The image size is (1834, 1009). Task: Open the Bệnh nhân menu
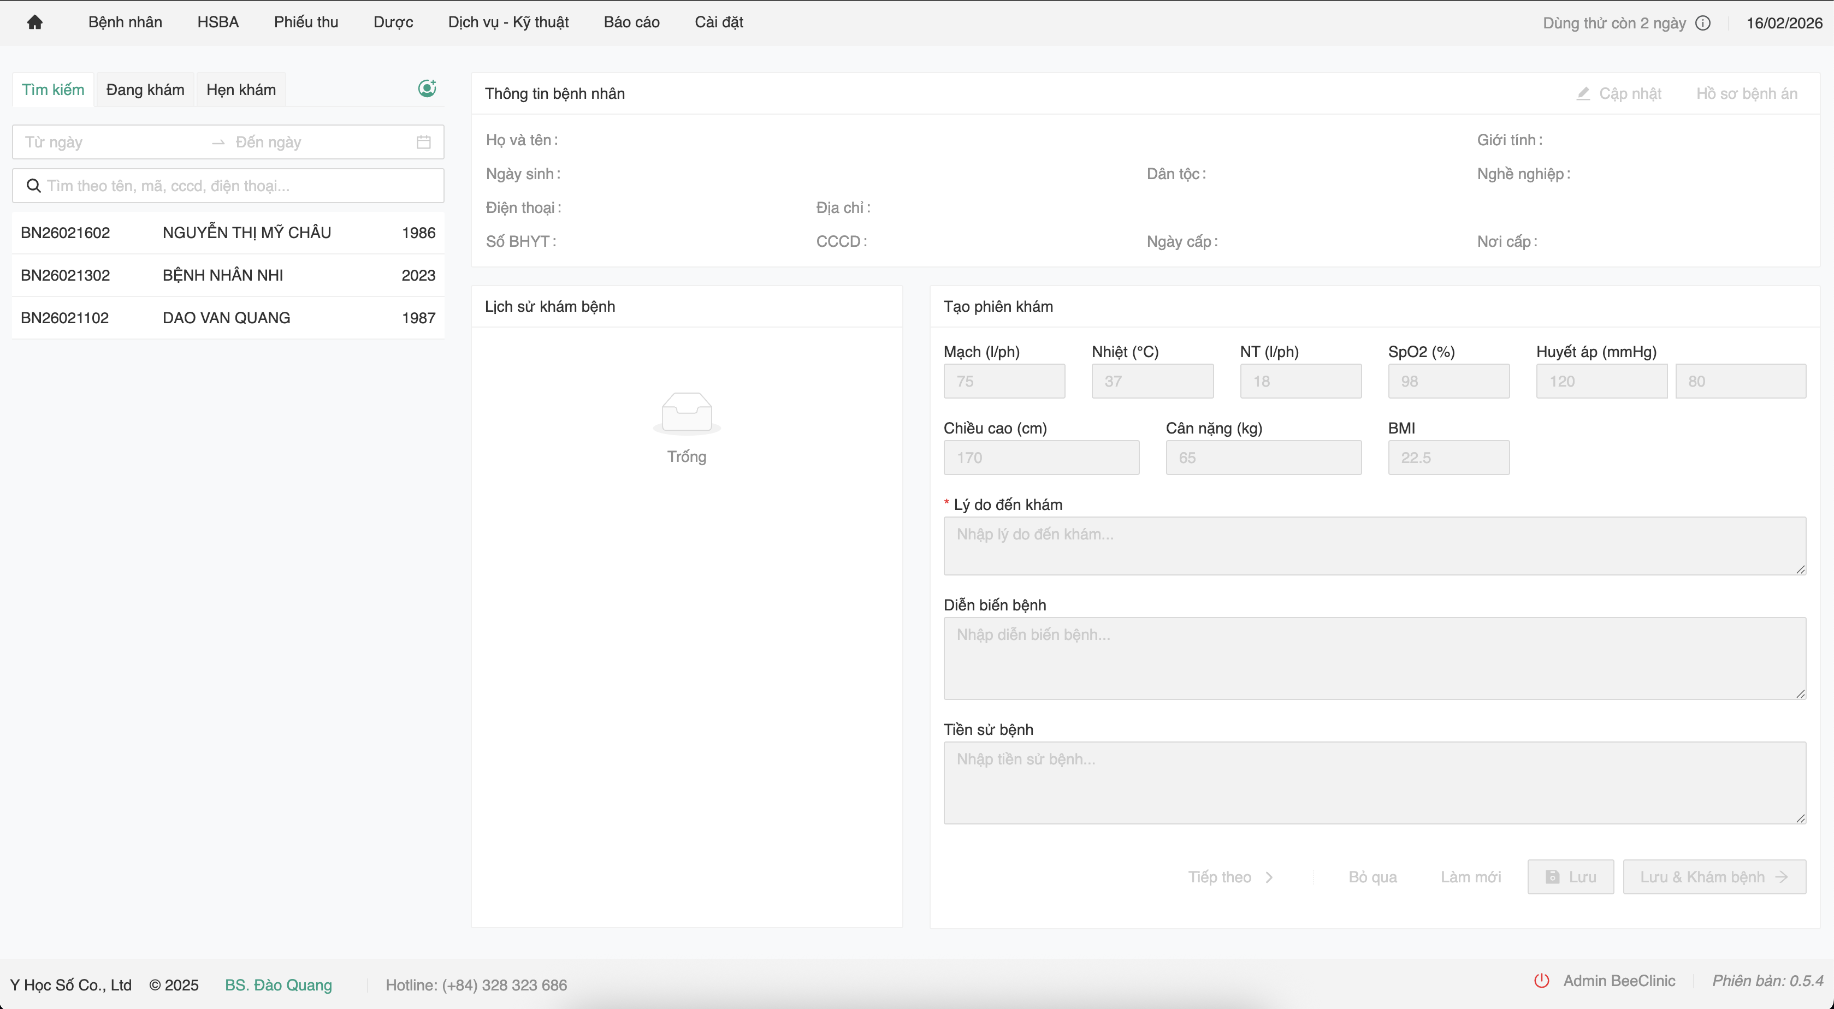[125, 22]
